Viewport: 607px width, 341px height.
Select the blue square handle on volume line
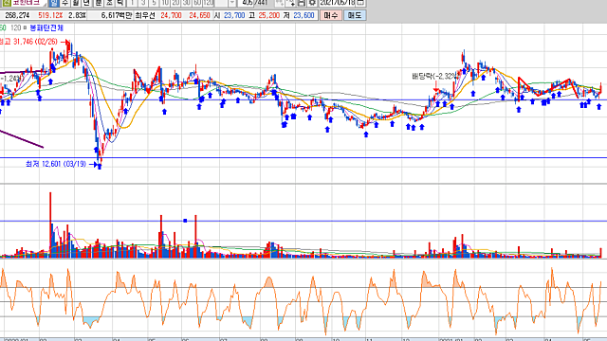(185, 221)
